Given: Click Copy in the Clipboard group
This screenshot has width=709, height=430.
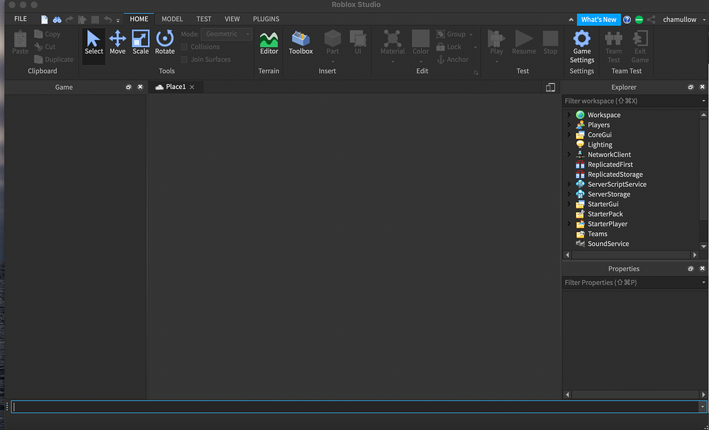Looking at the screenshot, I should (x=47, y=34).
